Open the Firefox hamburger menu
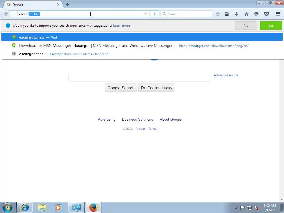The image size is (284, 213). (278, 14)
